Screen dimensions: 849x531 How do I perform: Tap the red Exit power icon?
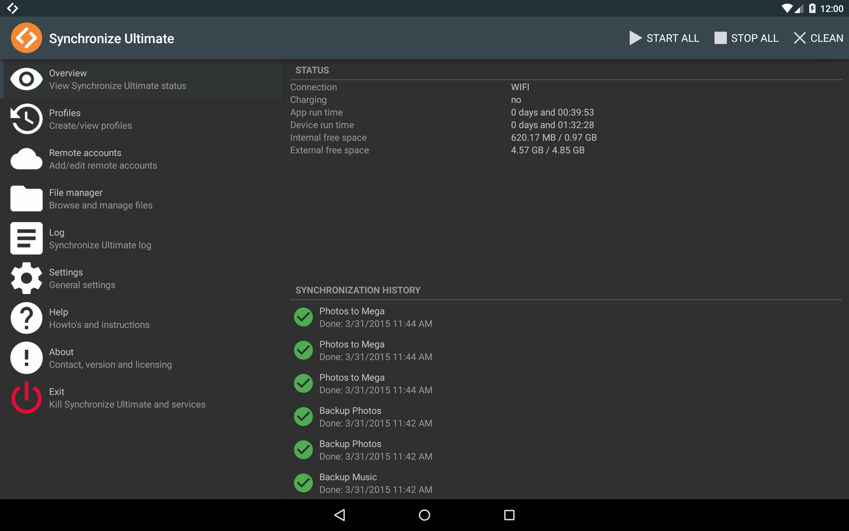pos(26,398)
